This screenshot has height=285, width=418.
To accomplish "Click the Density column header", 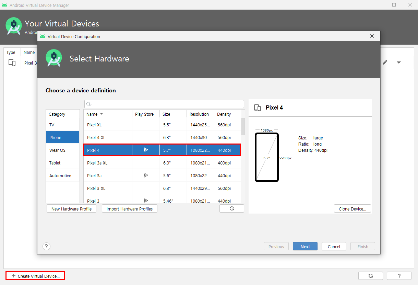I will tap(227, 114).
